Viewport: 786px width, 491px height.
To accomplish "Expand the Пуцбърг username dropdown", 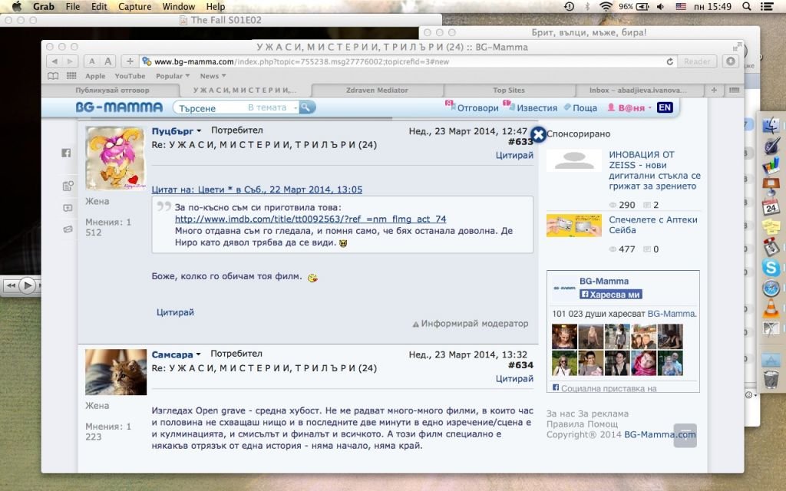I will [198, 131].
